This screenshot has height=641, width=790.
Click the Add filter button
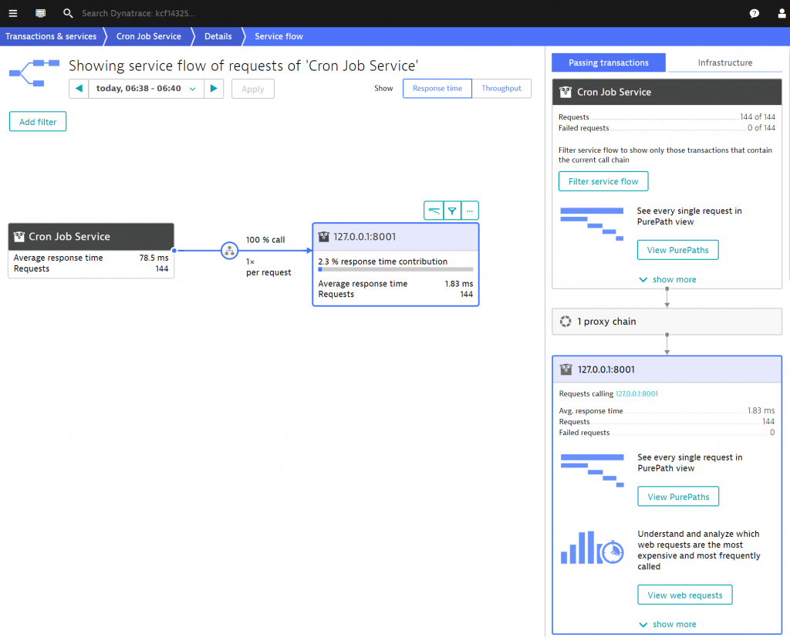pyautogui.click(x=38, y=121)
